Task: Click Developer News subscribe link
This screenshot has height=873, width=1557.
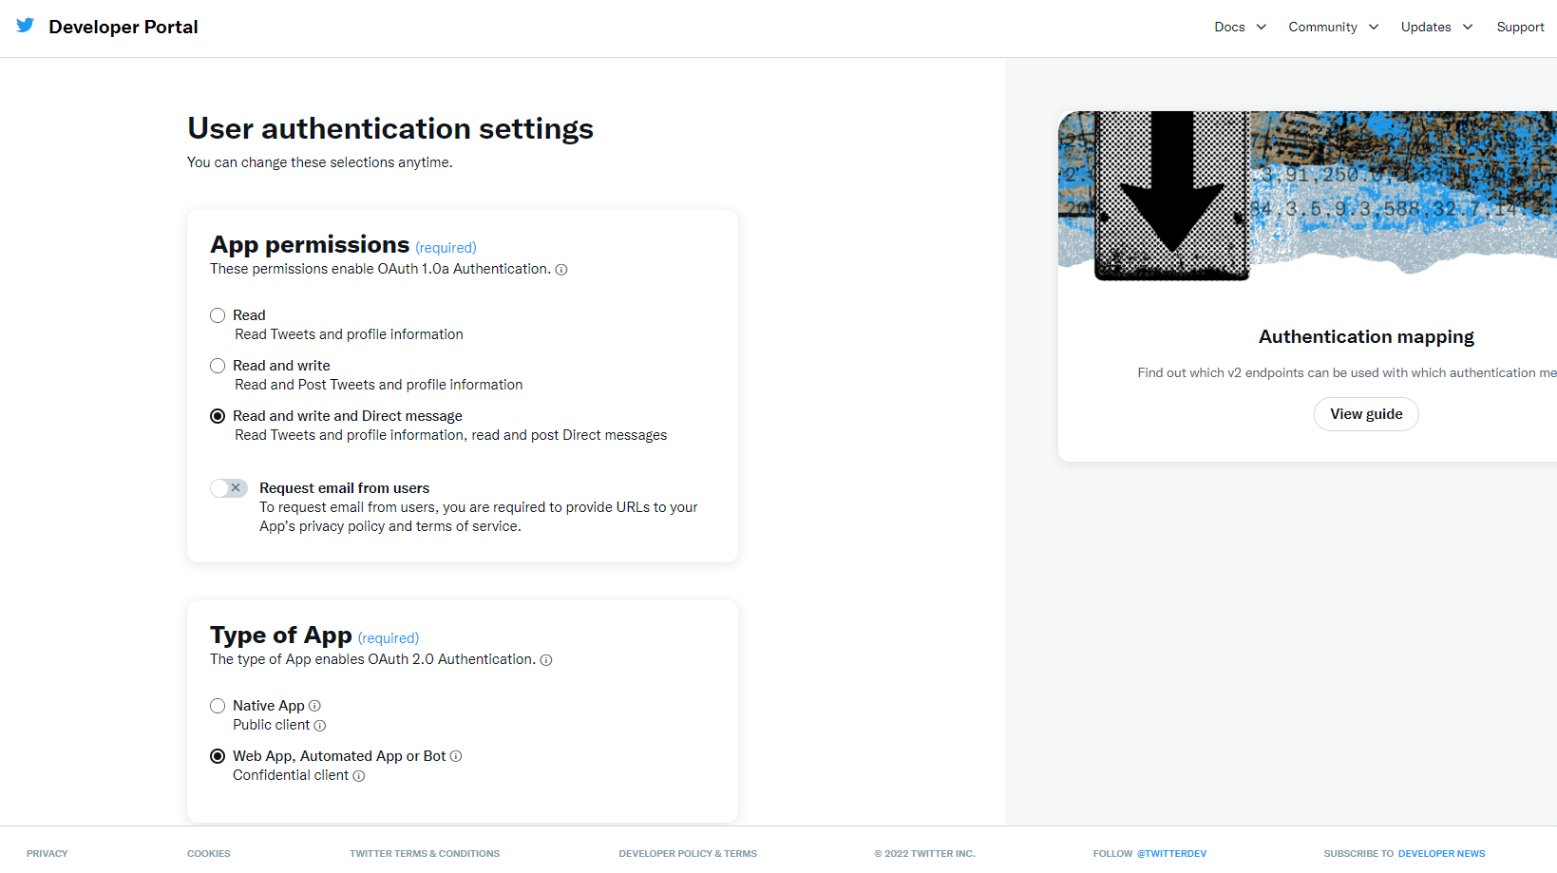Action: [x=1441, y=853]
